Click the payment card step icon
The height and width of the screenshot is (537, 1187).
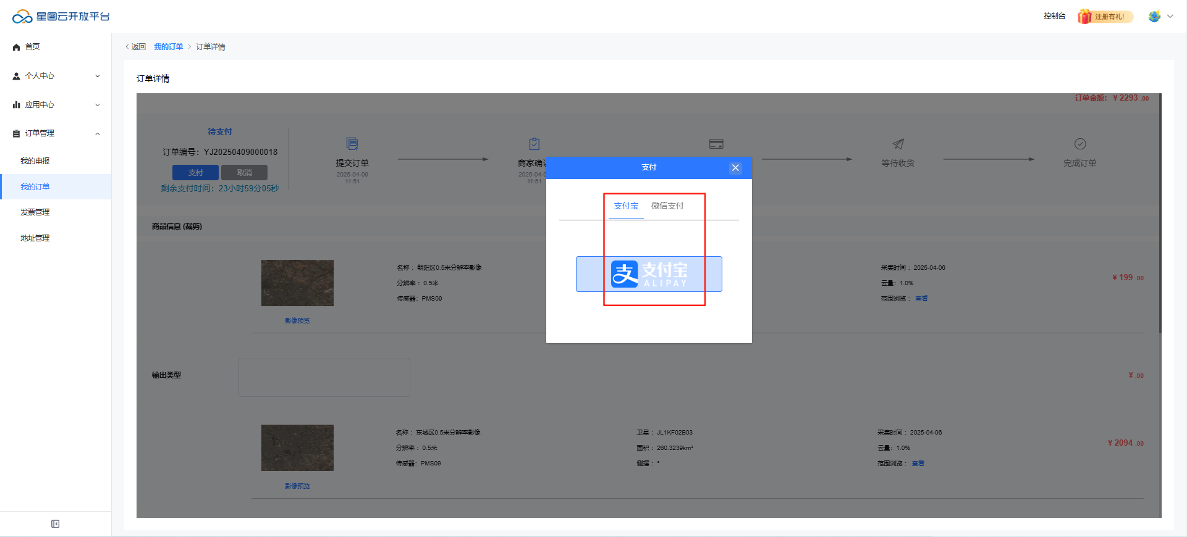click(x=716, y=144)
